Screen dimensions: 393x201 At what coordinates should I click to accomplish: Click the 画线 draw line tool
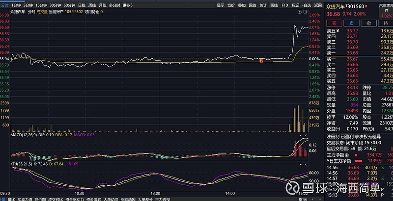click(x=274, y=5)
